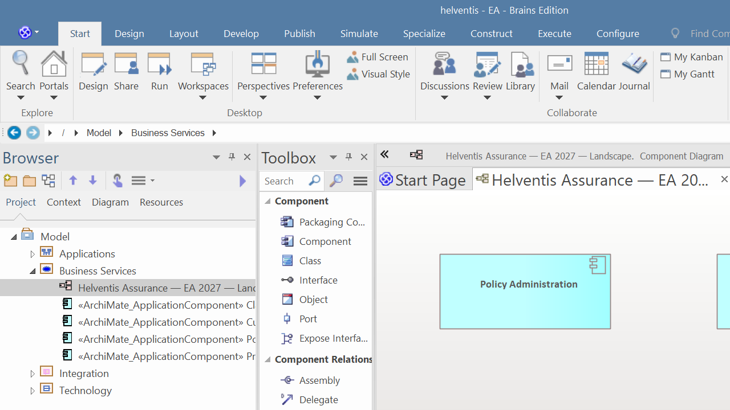Switch to the Design ribbon tab

[x=129, y=34]
